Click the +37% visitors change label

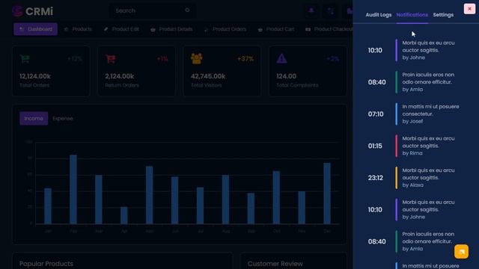tap(245, 59)
